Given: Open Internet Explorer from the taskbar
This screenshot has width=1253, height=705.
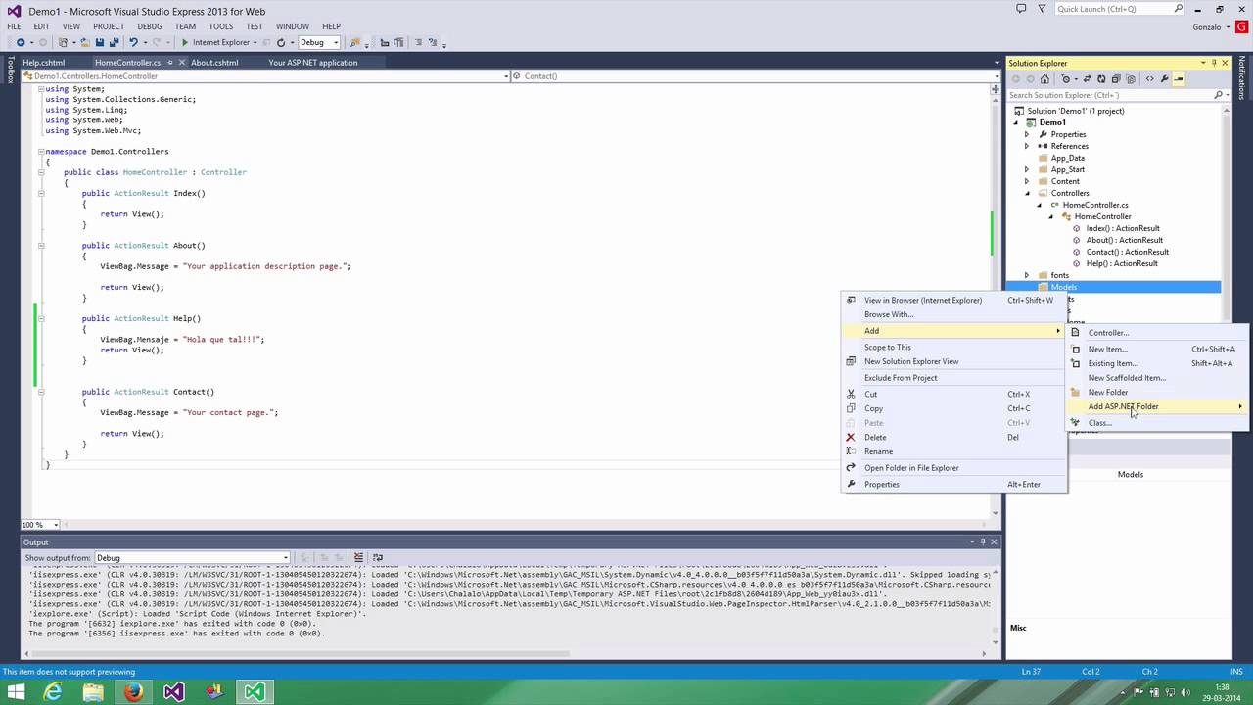Looking at the screenshot, I should (x=53, y=692).
